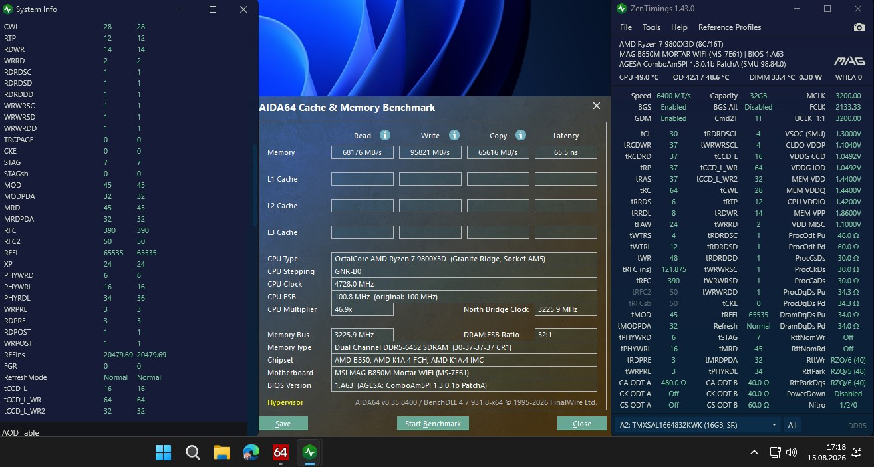Switch to AIDA64 via taskbar icon

coord(280,452)
